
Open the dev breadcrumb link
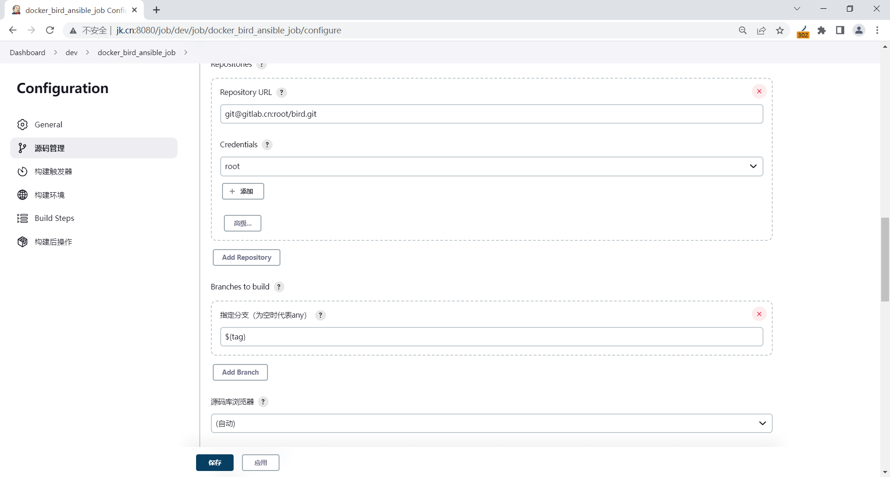pyautogui.click(x=71, y=52)
